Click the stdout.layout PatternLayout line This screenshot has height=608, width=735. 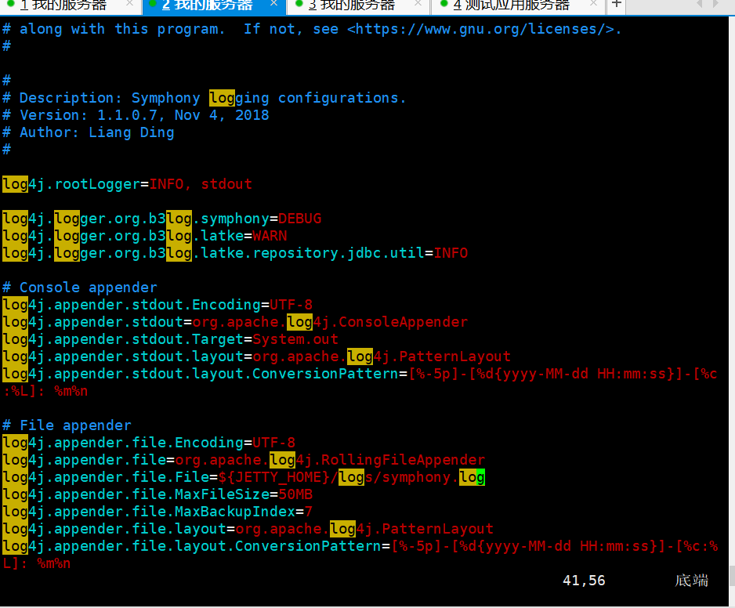(x=256, y=356)
